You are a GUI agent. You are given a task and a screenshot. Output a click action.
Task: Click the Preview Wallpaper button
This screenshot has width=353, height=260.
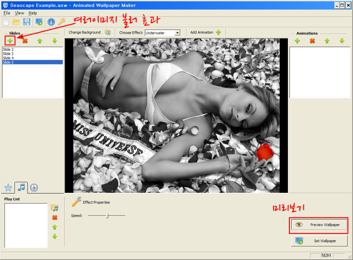319,225
